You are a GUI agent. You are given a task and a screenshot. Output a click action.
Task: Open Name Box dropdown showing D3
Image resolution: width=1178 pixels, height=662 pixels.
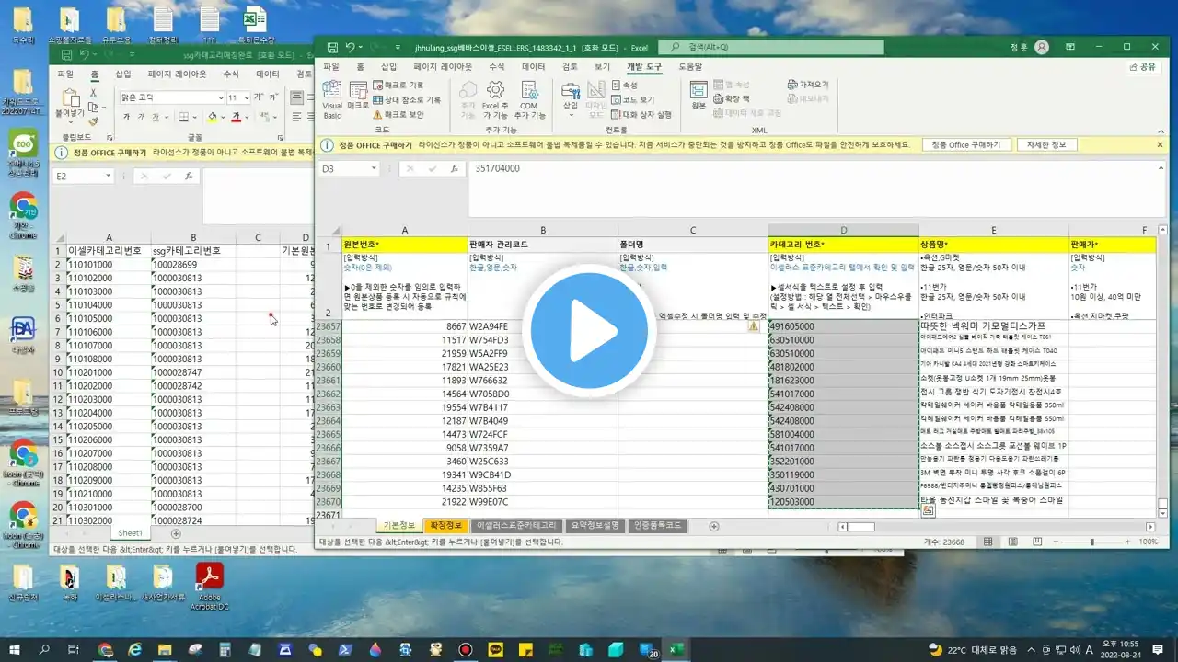pos(374,169)
